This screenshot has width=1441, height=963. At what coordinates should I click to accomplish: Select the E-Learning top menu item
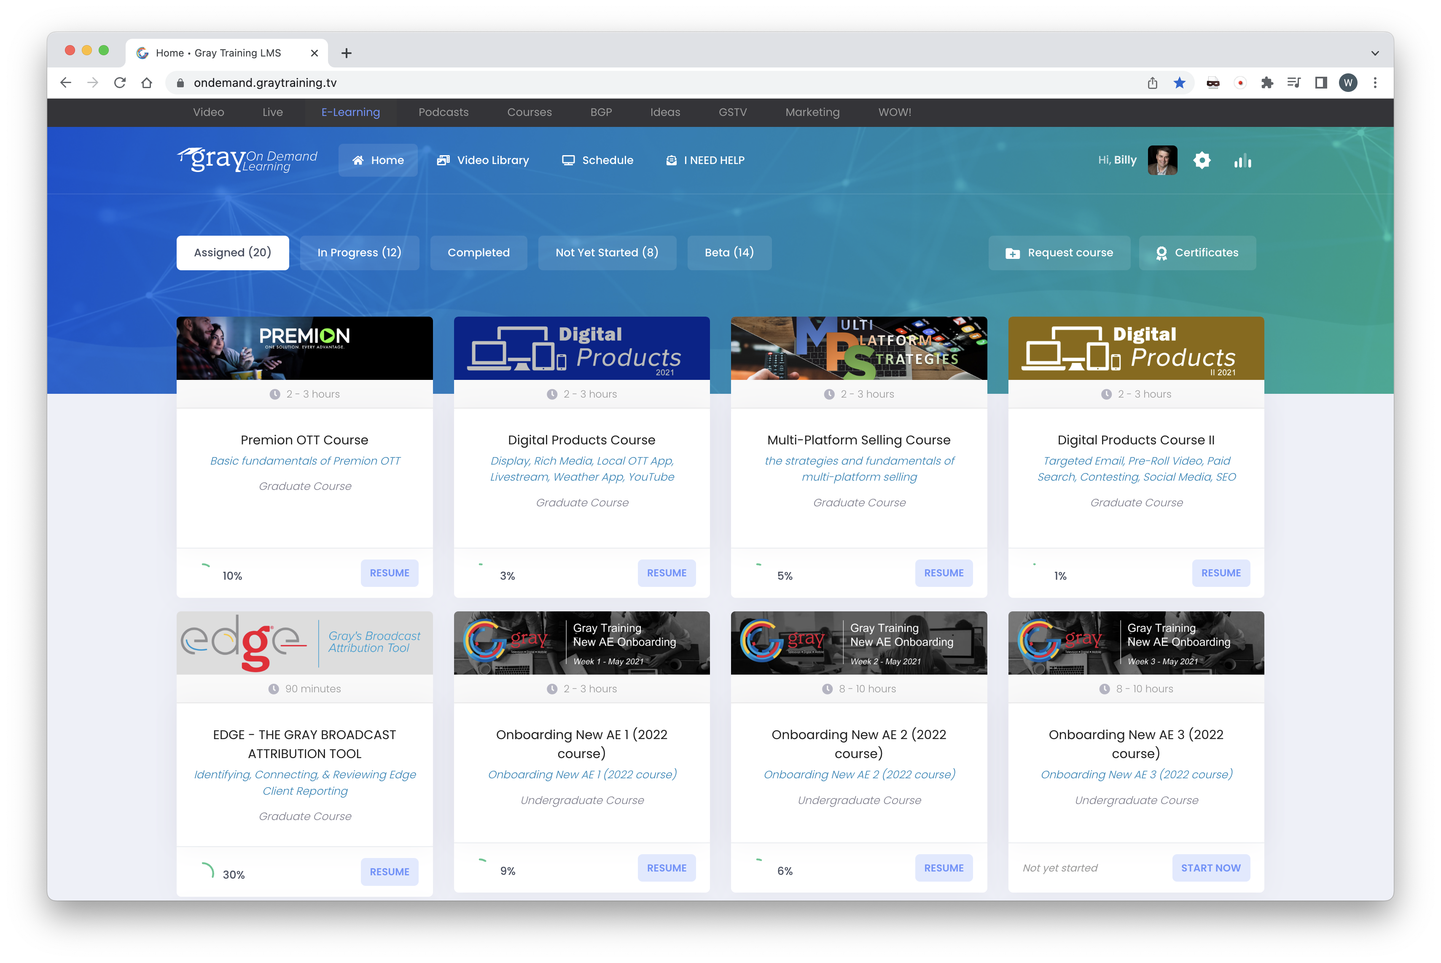pos(351,113)
